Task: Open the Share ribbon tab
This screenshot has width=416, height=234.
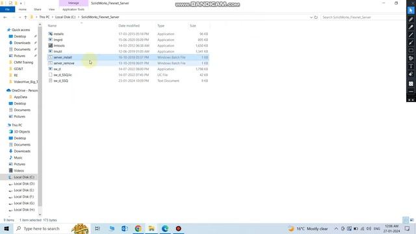Action: (38, 9)
